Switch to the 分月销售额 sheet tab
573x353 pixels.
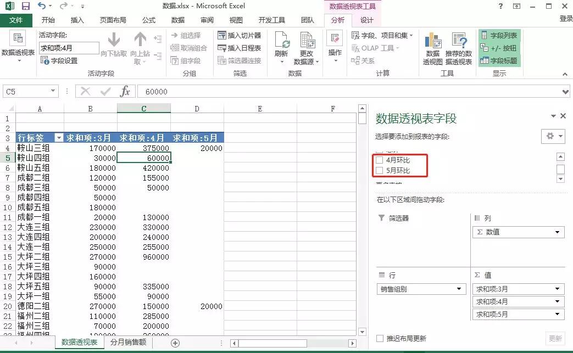(128, 342)
